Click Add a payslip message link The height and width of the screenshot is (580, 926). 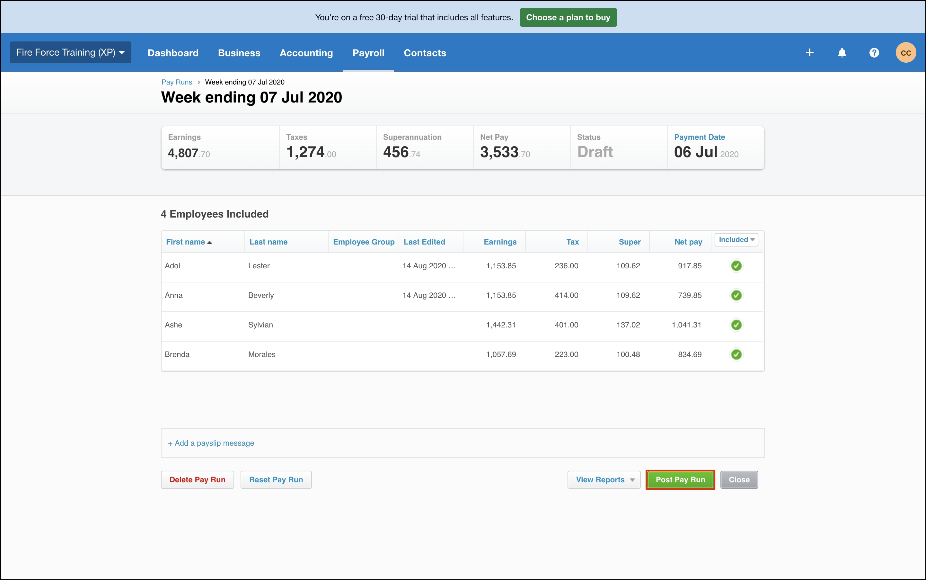click(210, 443)
